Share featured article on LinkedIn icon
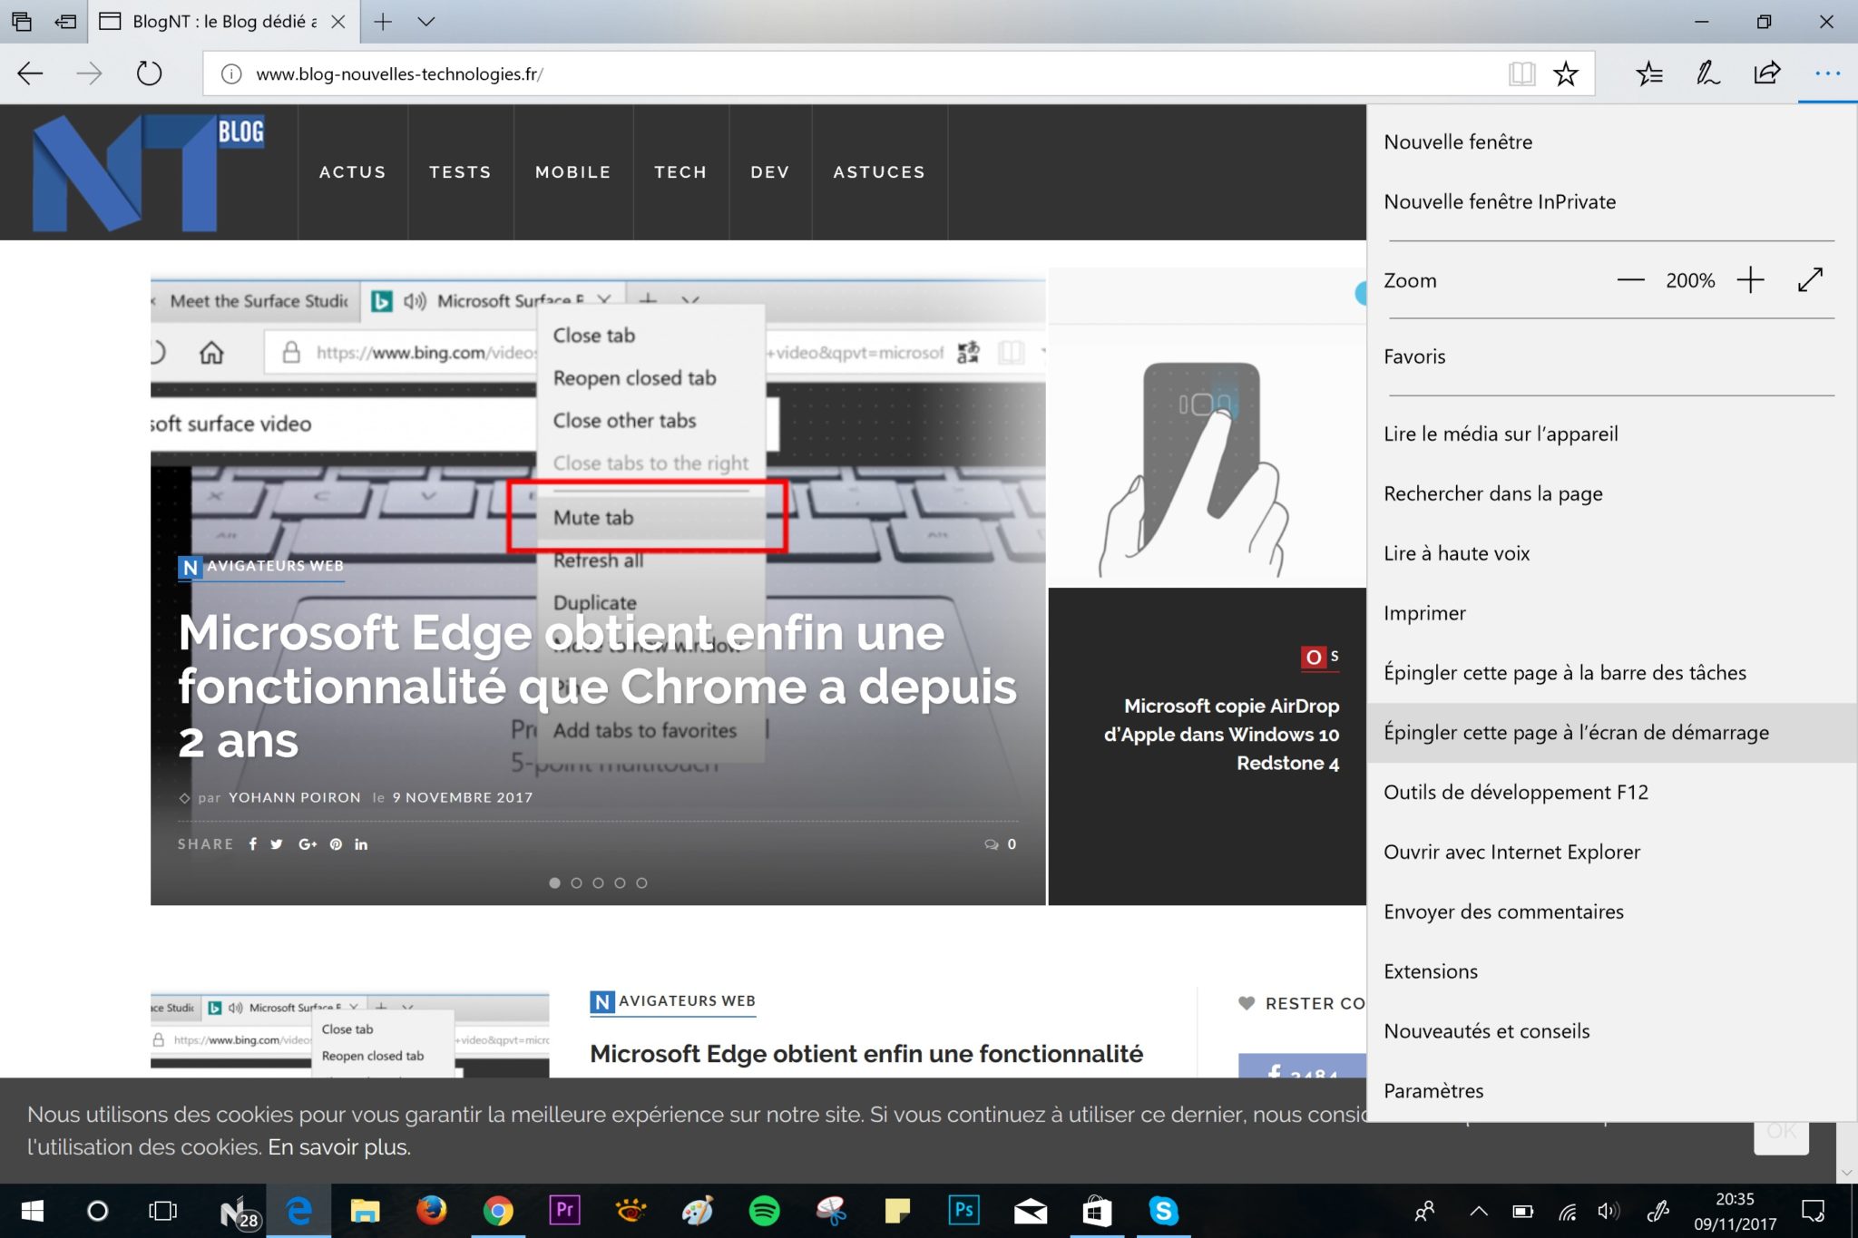The image size is (1858, 1238). 361,844
